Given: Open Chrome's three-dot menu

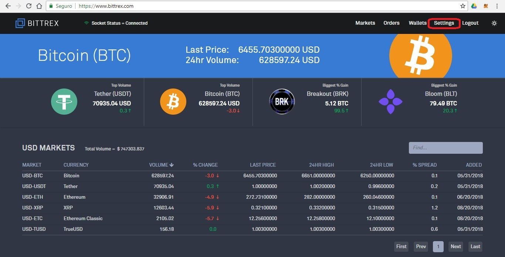Looking at the screenshot, I should point(498,6).
